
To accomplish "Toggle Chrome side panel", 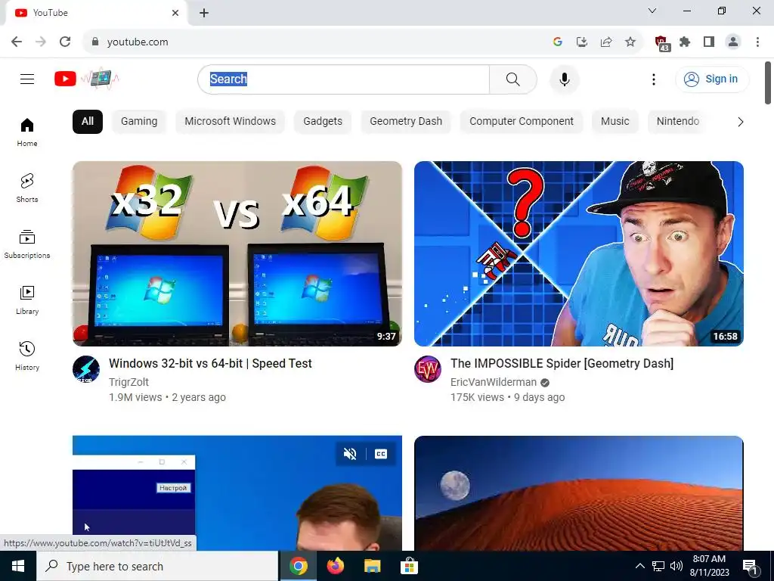I will (709, 42).
